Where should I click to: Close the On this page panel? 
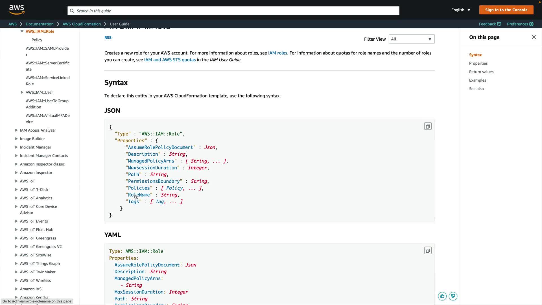point(534,37)
